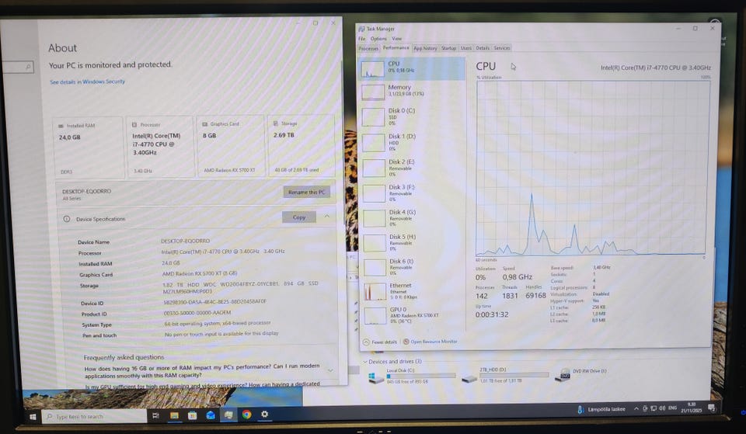Open File Explorer from taskbar
The width and height of the screenshot is (746, 434).
(174, 415)
